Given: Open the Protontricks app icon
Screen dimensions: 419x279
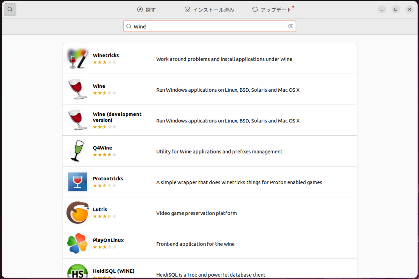Looking at the screenshot, I should click(78, 182).
